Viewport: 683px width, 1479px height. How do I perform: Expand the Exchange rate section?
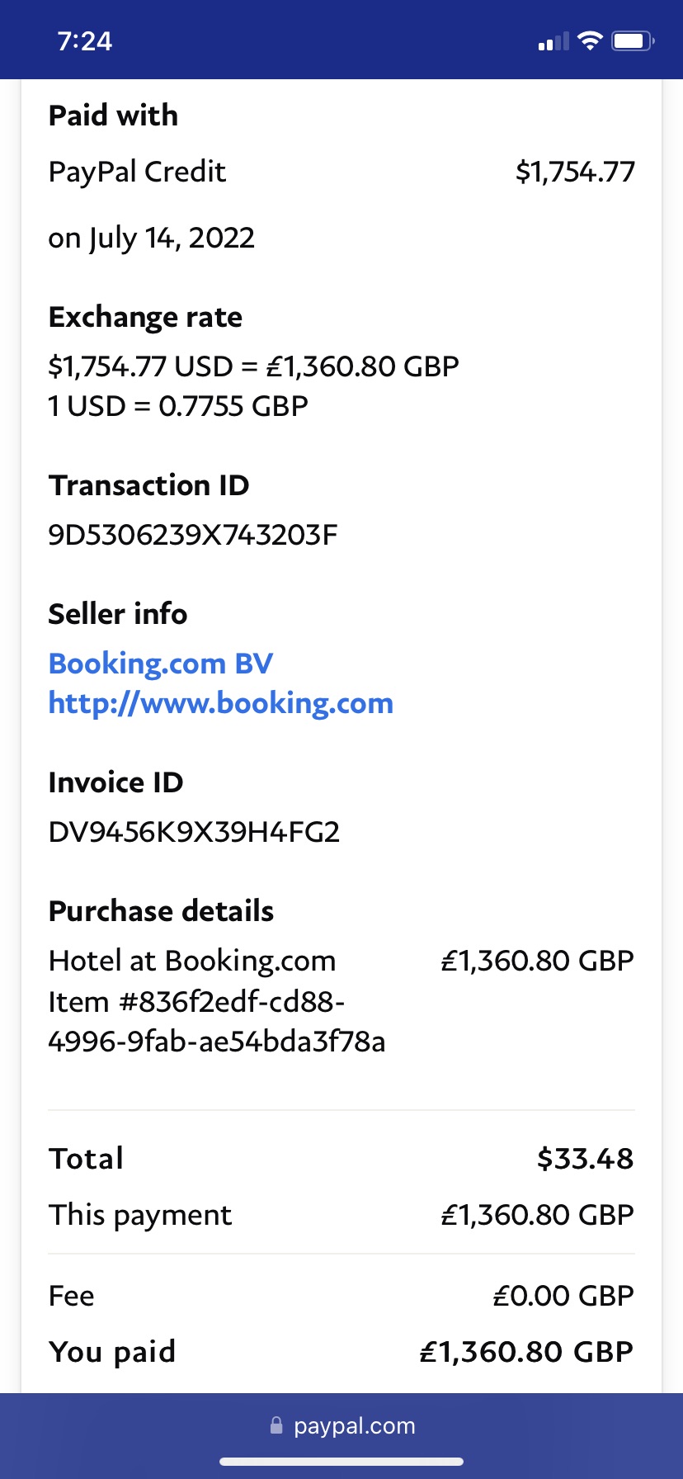(x=145, y=317)
